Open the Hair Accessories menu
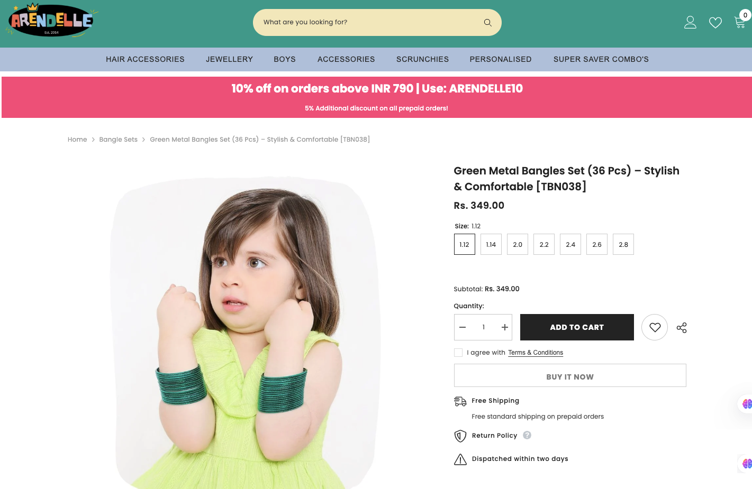Viewport: 752px width, 489px height. 145,59
